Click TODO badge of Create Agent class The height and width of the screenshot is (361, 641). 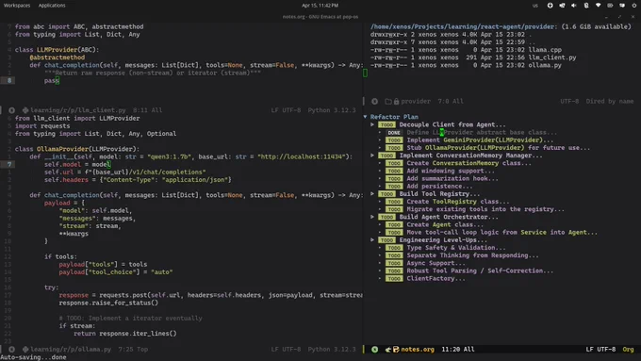pyautogui.click(x=394, y=224)
